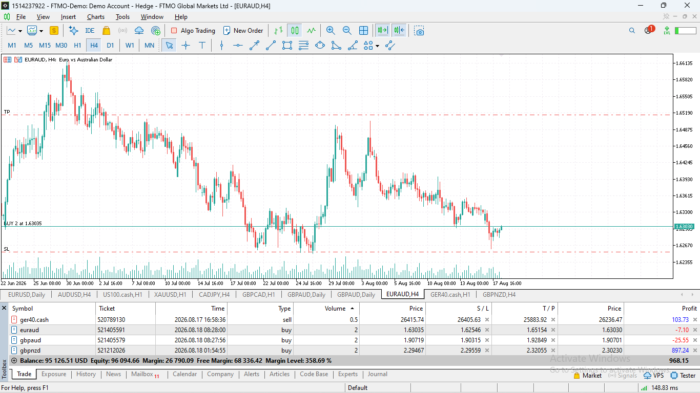
Task: Open the Charts menu
Action: (x=96, y=17)
